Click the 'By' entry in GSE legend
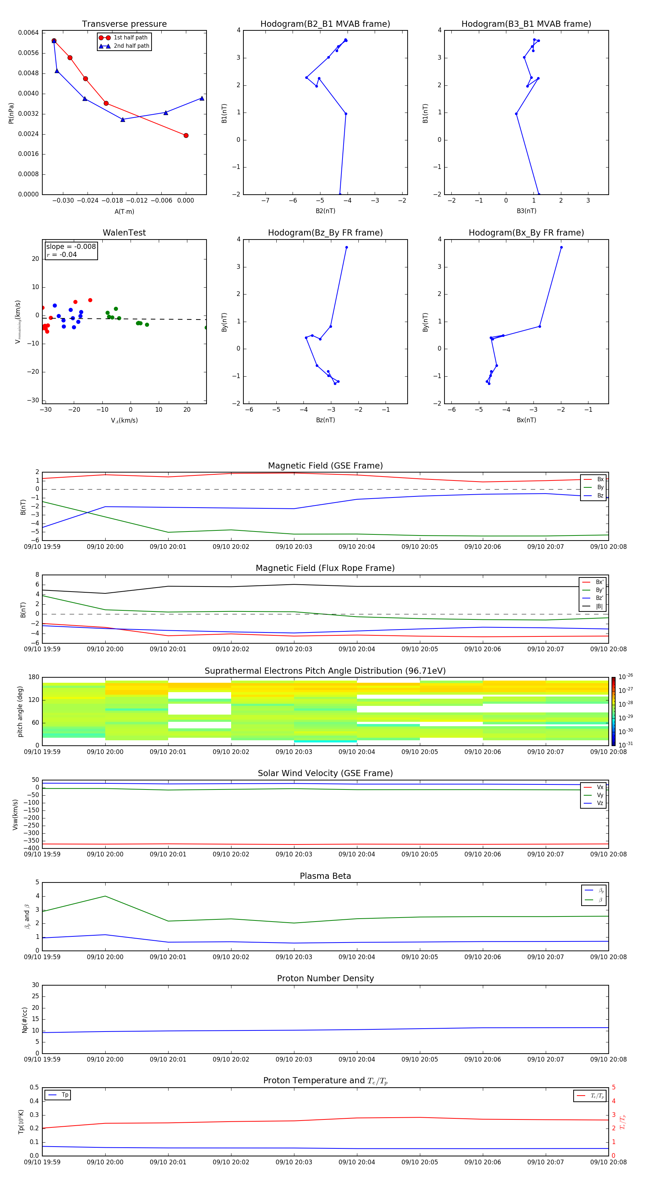651x1194 pixels. point(593,487)
